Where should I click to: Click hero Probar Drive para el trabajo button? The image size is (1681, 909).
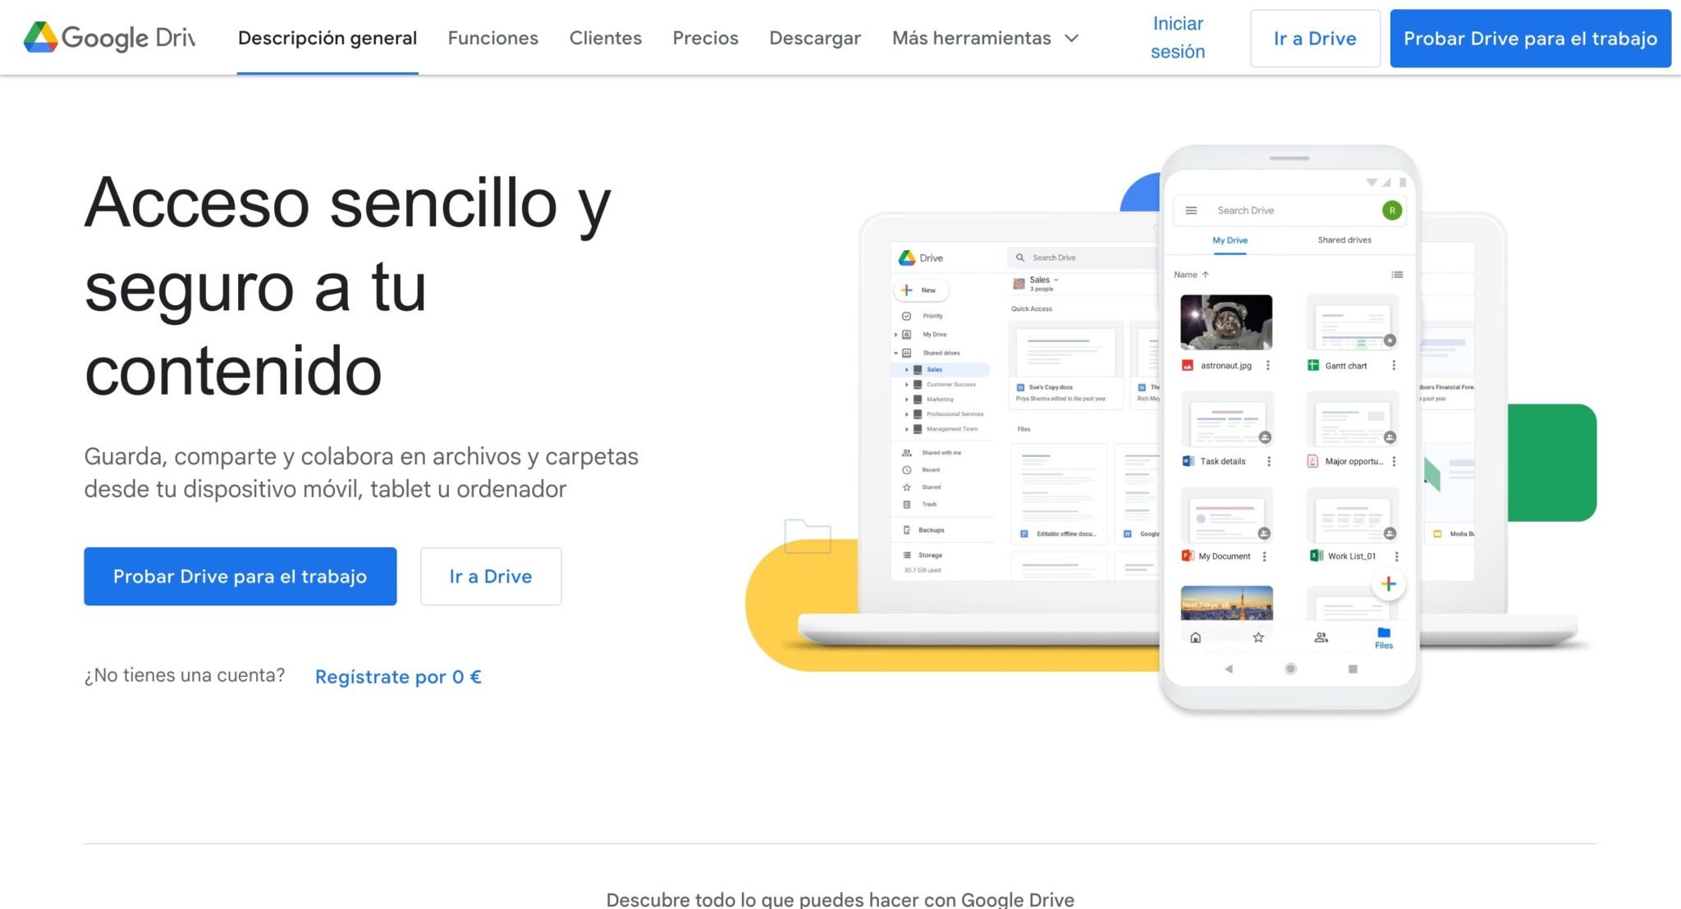tap(240, 577)
